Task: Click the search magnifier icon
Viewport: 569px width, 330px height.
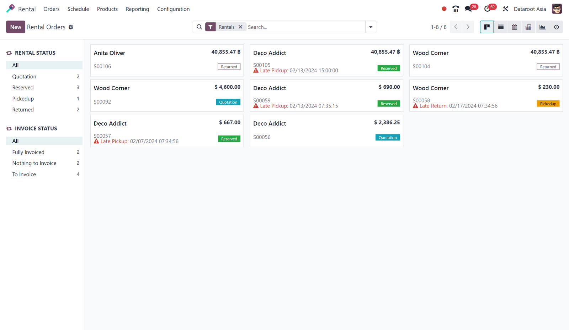Action: [x=199, y=27]
